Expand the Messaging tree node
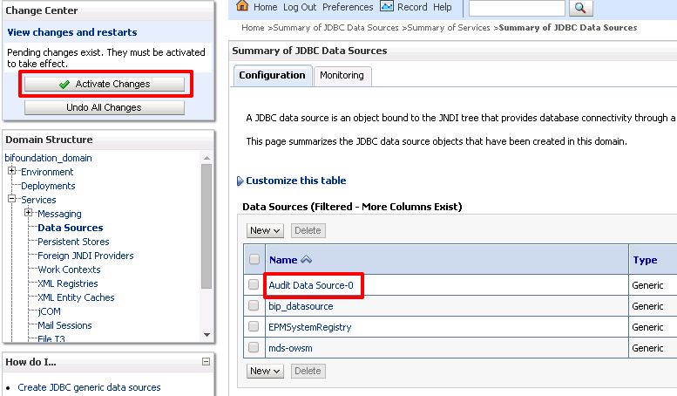677x396 pixels. coord(29,214)
